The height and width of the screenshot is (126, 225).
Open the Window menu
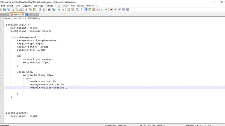coord(90,6)
